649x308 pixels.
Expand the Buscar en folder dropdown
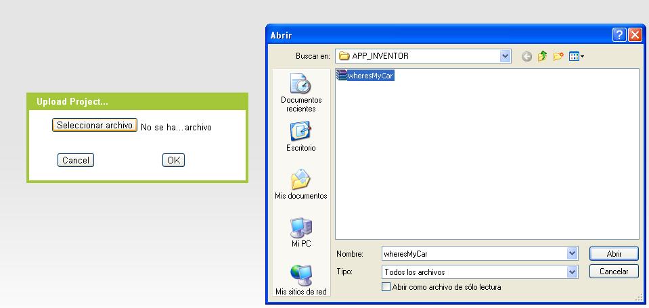pos(505,56)
